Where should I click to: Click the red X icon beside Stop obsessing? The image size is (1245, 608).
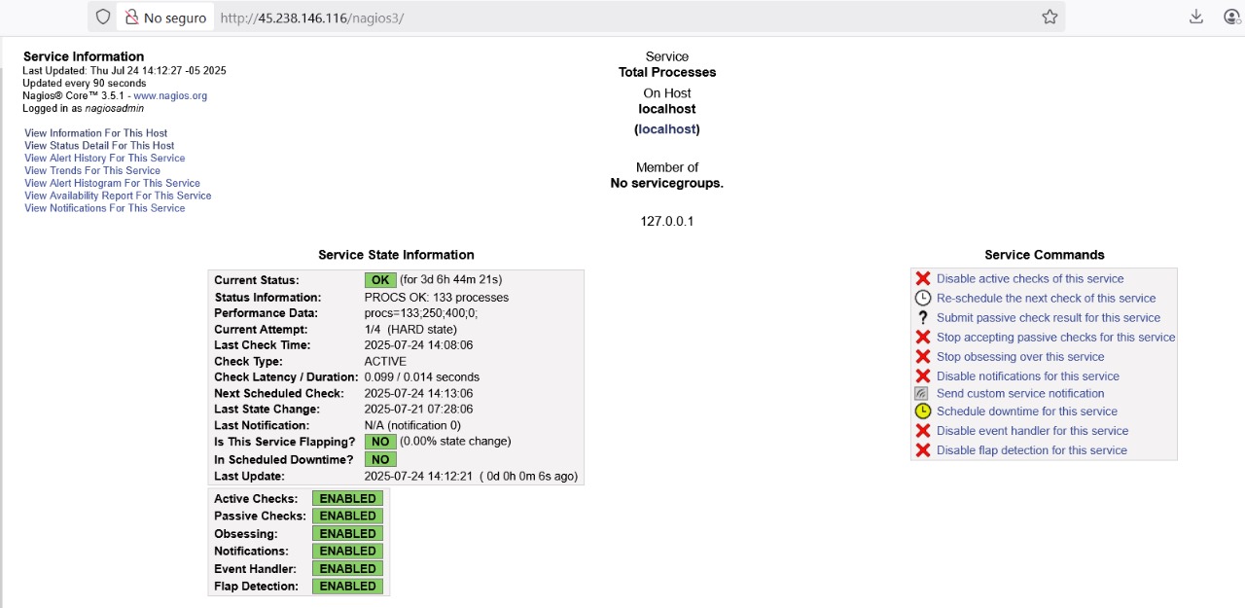[x=923, y=357]
